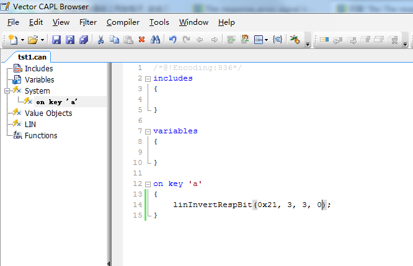This screenshot has width=413, height=266.
Task: Open the View menu
Action: (x=61, y=22)
